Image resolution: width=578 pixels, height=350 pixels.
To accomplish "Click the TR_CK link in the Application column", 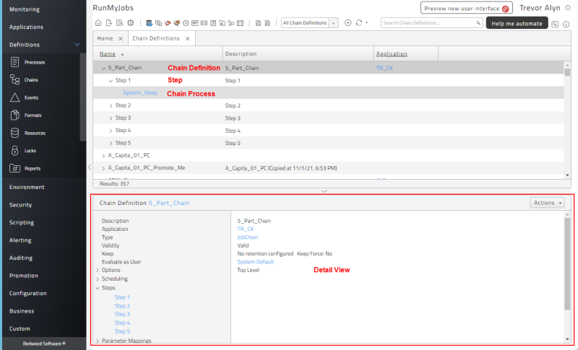I will tap(384, 68).
